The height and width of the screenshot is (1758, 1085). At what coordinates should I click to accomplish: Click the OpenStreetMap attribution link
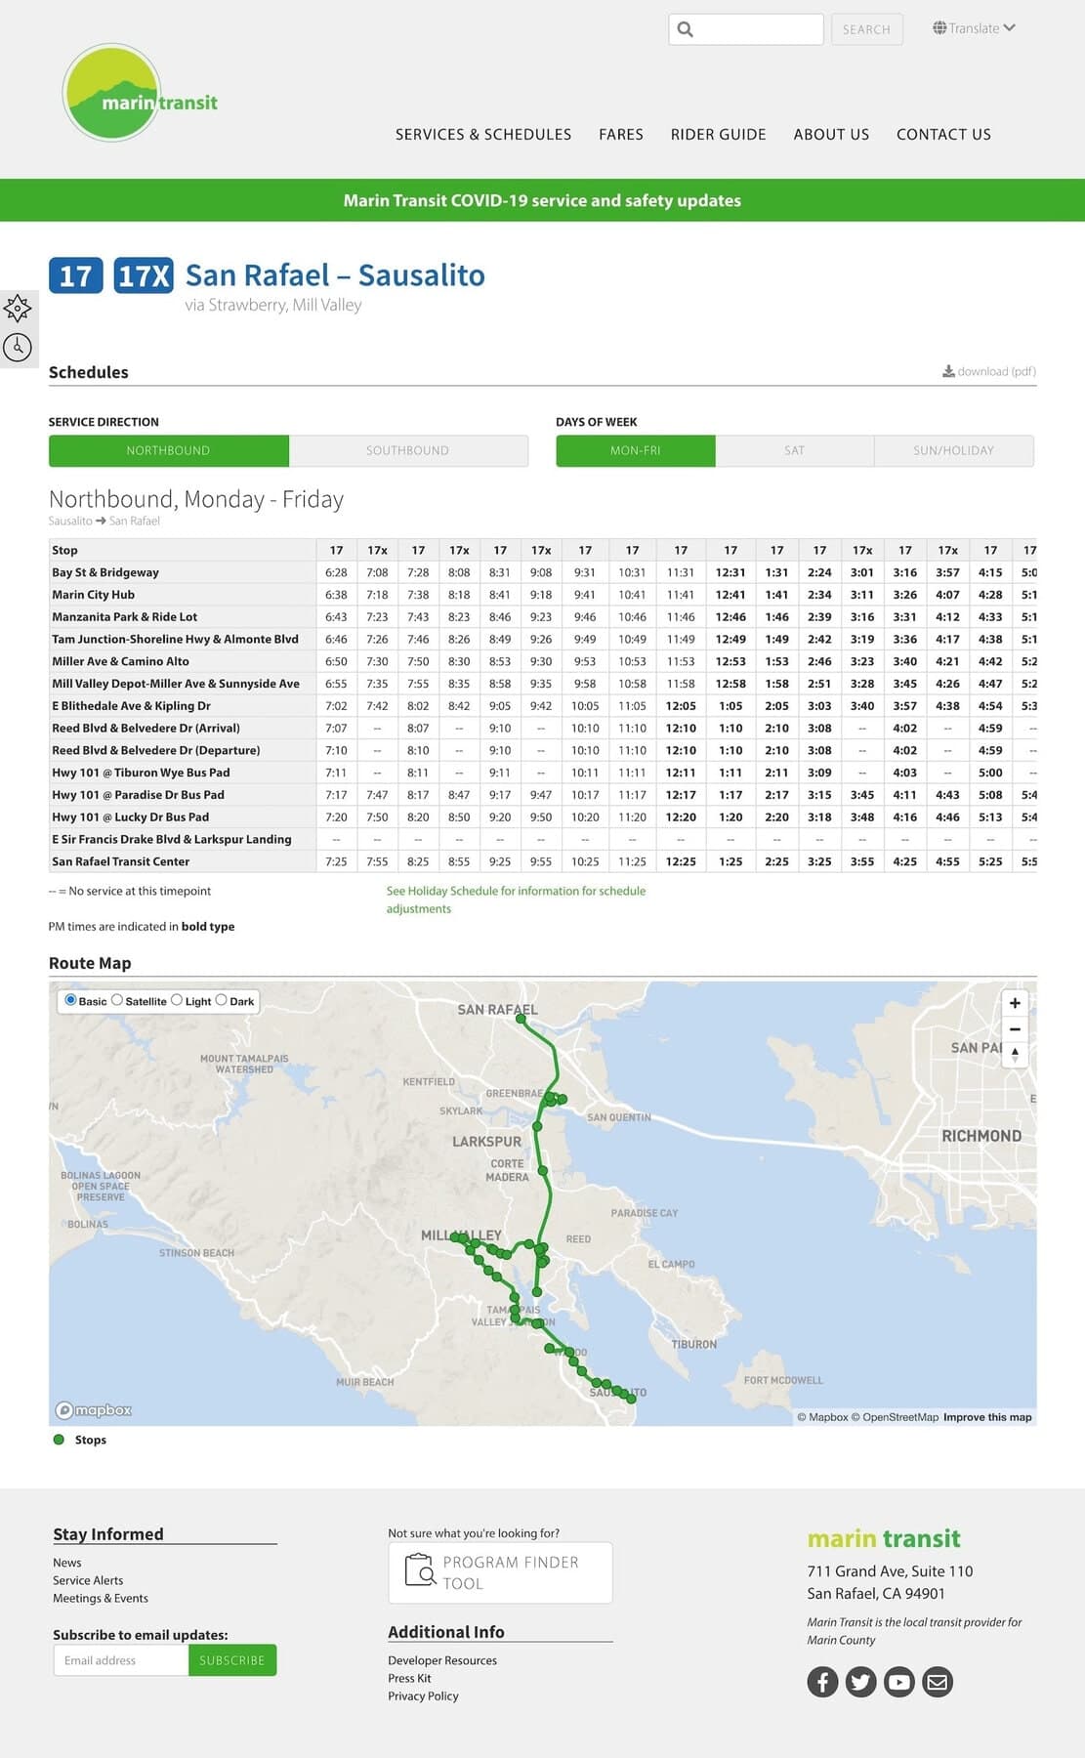tap(895, 1417)
